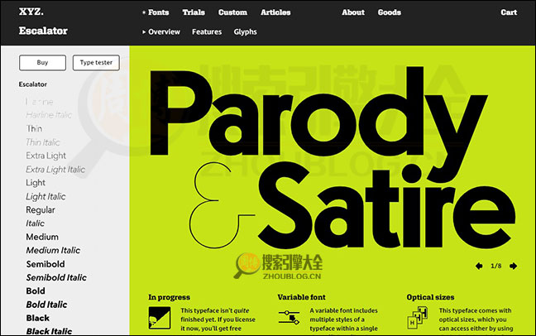Switch to the Glyphs tab

246,31
